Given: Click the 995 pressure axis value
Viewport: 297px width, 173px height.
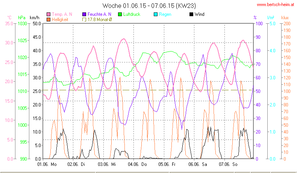Looking at the screenshot, I should [x=23, y=142].
